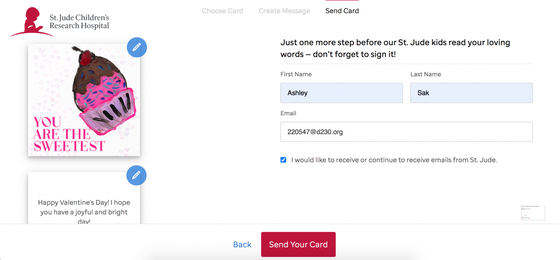Click the "Just one more step" heading
This screenshot has height=260, width=560.
[x=395, y=49]
